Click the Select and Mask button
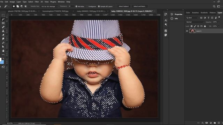Image resolution: width=223 pixels, height=125 pixels. tap(140, 6)
